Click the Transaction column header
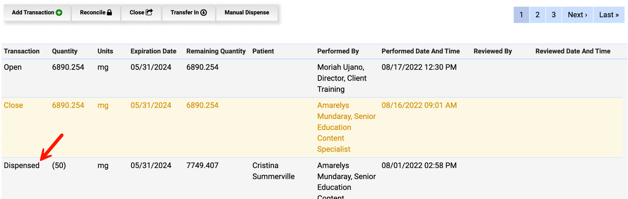628x199 pixels. [22, 51]
